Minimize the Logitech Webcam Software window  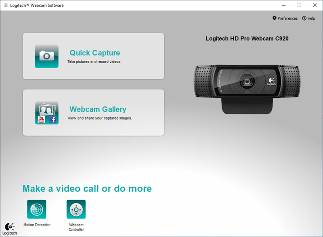point(284,5)
